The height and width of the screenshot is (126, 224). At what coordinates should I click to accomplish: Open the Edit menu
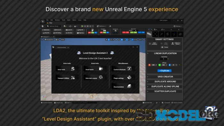tap(52, 20)
